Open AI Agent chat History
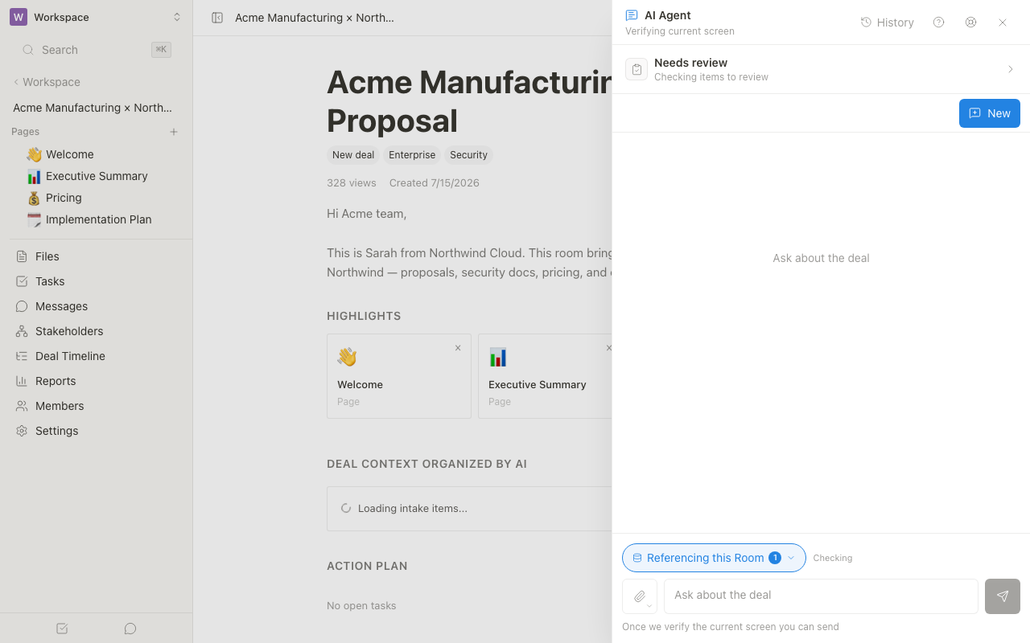The width and height of the screenshot is (1030, 643). coord(888,23)
